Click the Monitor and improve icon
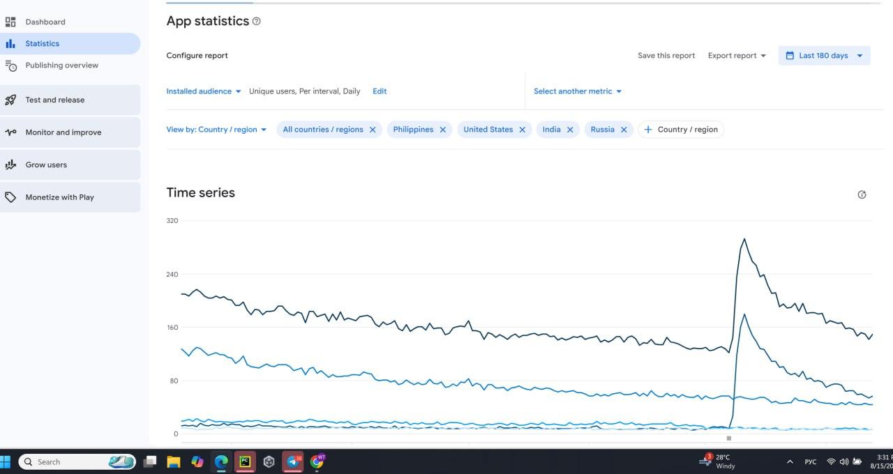 point(11,132)
